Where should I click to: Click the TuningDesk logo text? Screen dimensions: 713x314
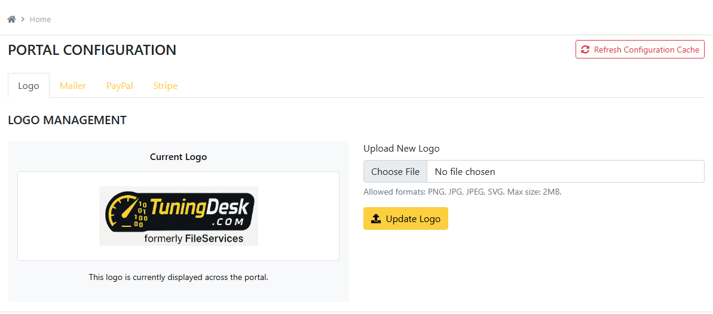click(202, 207)
